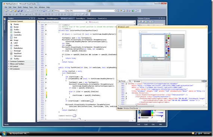Click the hue spectrum bar in color picker
Image resolution: width=213 pixels, height=137 pixels.
pyautogui.click(x=152, y=113)
